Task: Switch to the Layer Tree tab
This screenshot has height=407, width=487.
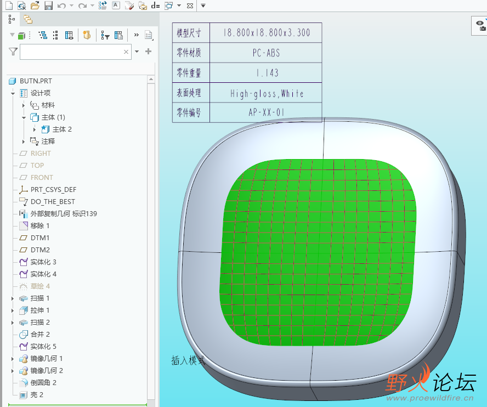Action: (27, 19)
